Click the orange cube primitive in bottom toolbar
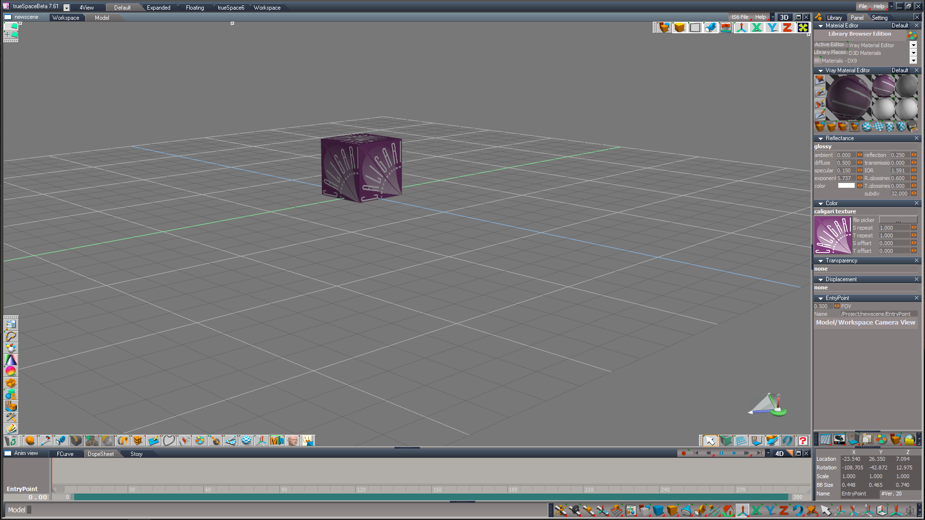This screenshot has width=925, height=520. [x=672, y=510]
